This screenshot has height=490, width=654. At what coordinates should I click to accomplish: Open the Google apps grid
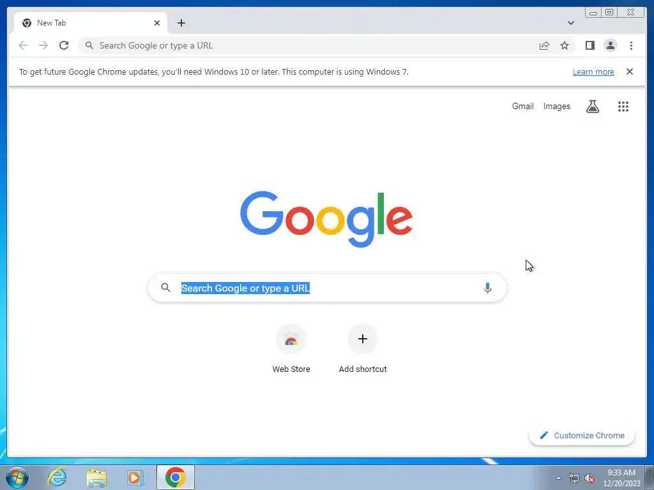pos(623,107)
